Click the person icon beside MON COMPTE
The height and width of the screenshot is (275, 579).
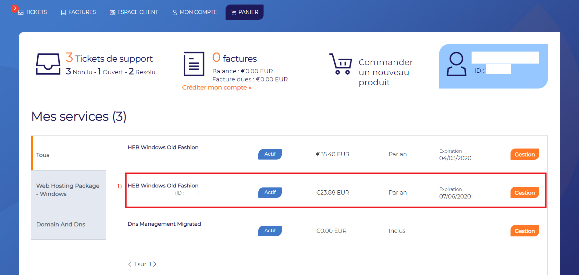(175, 12)
